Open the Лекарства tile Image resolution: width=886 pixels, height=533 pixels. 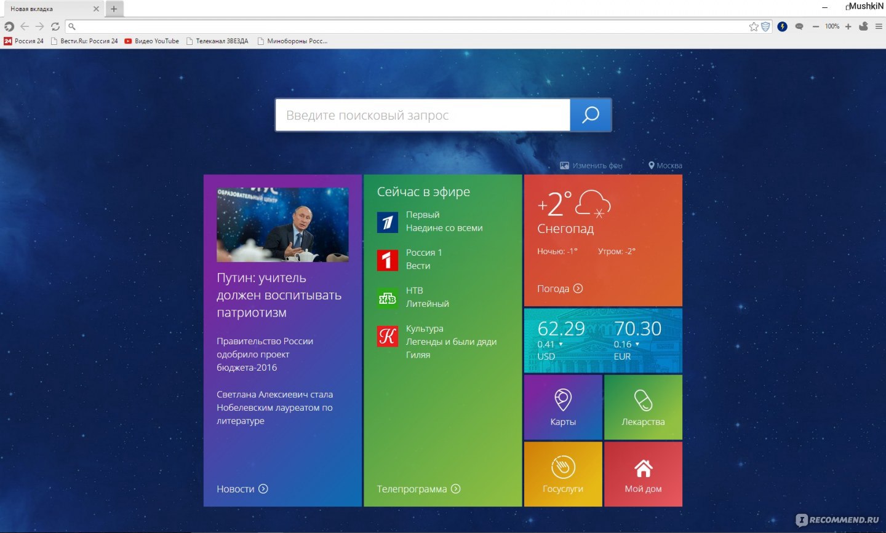pos(643,408)
